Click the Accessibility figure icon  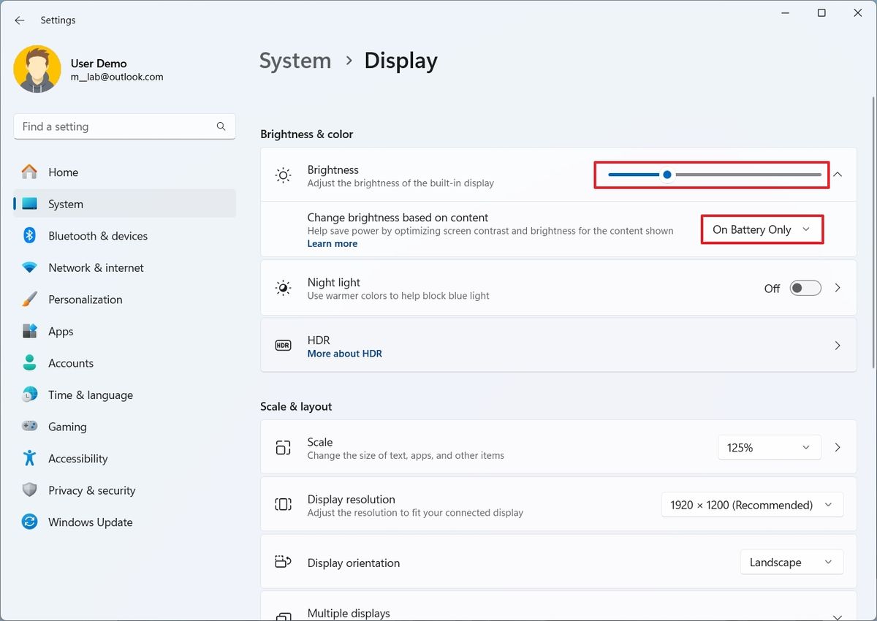tap(29, 458)
